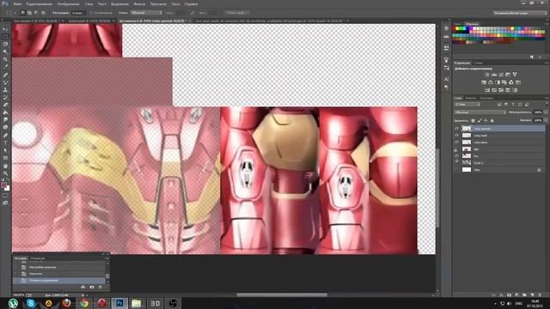Open the Fill slider arrow

pyautogui.click(x=546, y=120)
